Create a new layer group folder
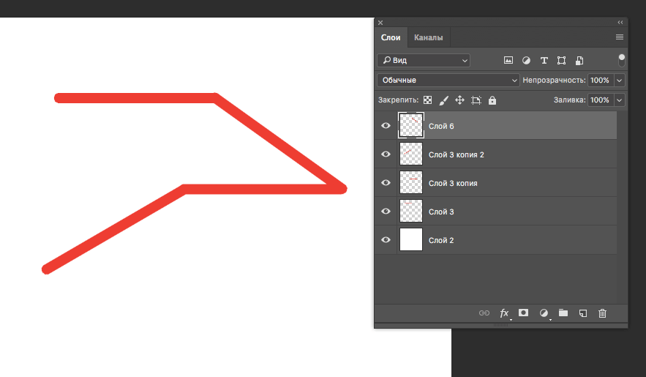 tap(563, 313)
